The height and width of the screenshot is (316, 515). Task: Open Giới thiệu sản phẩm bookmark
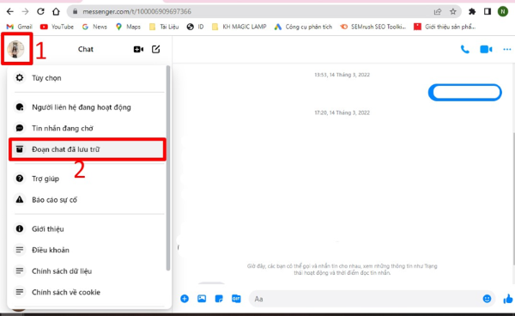pyautogui.click(x=445, y=27)
